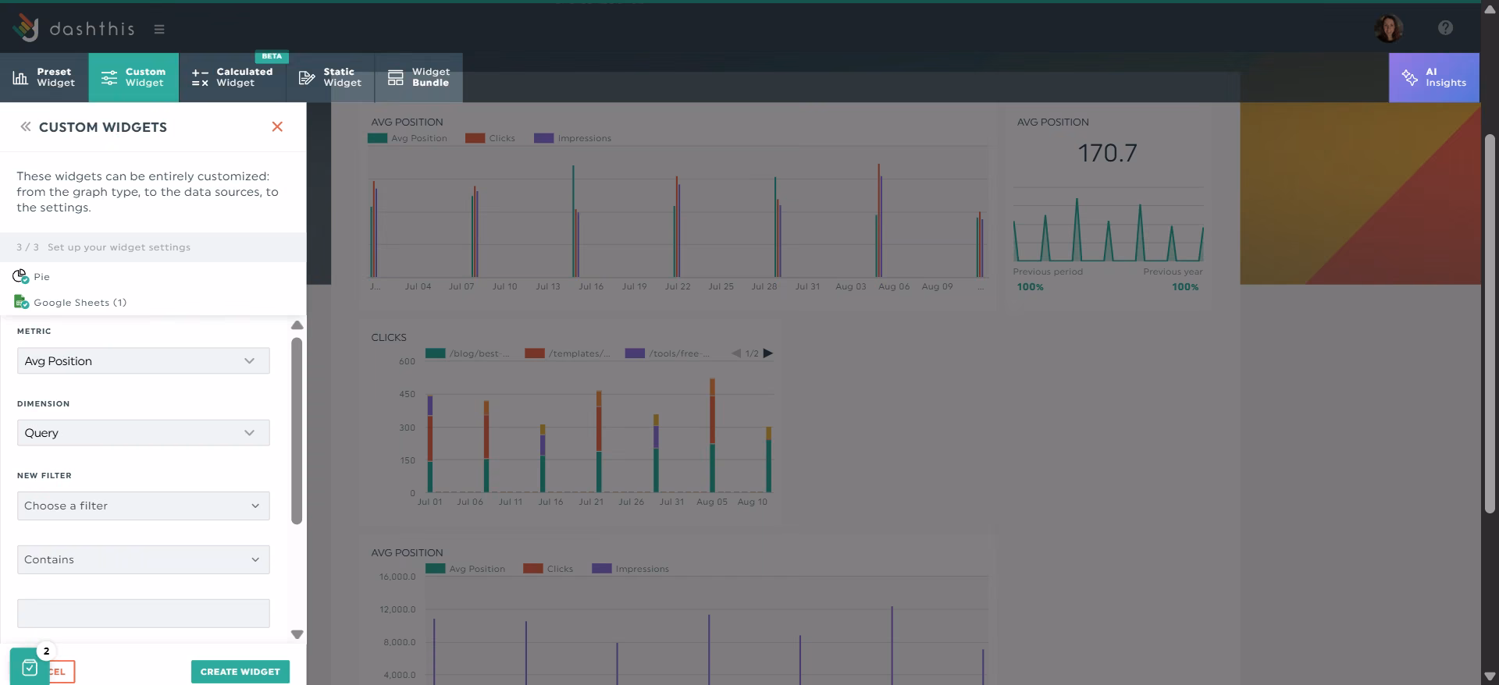Choose the Static Widget tab
The image size is (1499, 685).
(330, 77)
